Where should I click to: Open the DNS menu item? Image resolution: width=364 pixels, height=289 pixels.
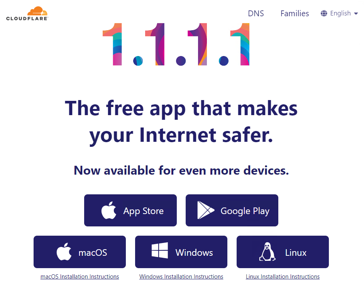coord(256,14)
